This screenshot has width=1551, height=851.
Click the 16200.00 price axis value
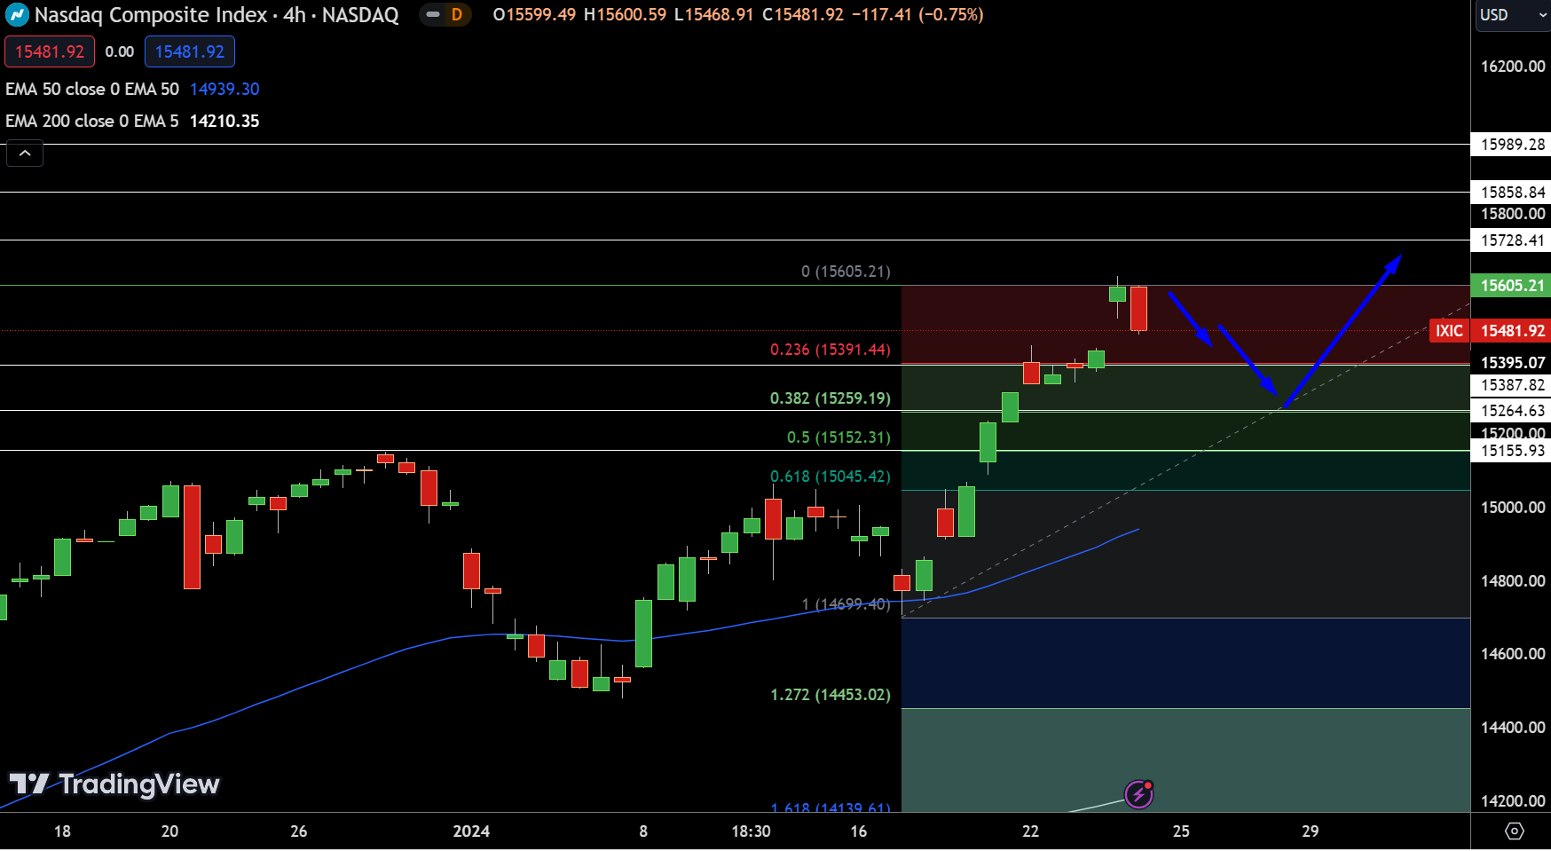point(1513,67)
